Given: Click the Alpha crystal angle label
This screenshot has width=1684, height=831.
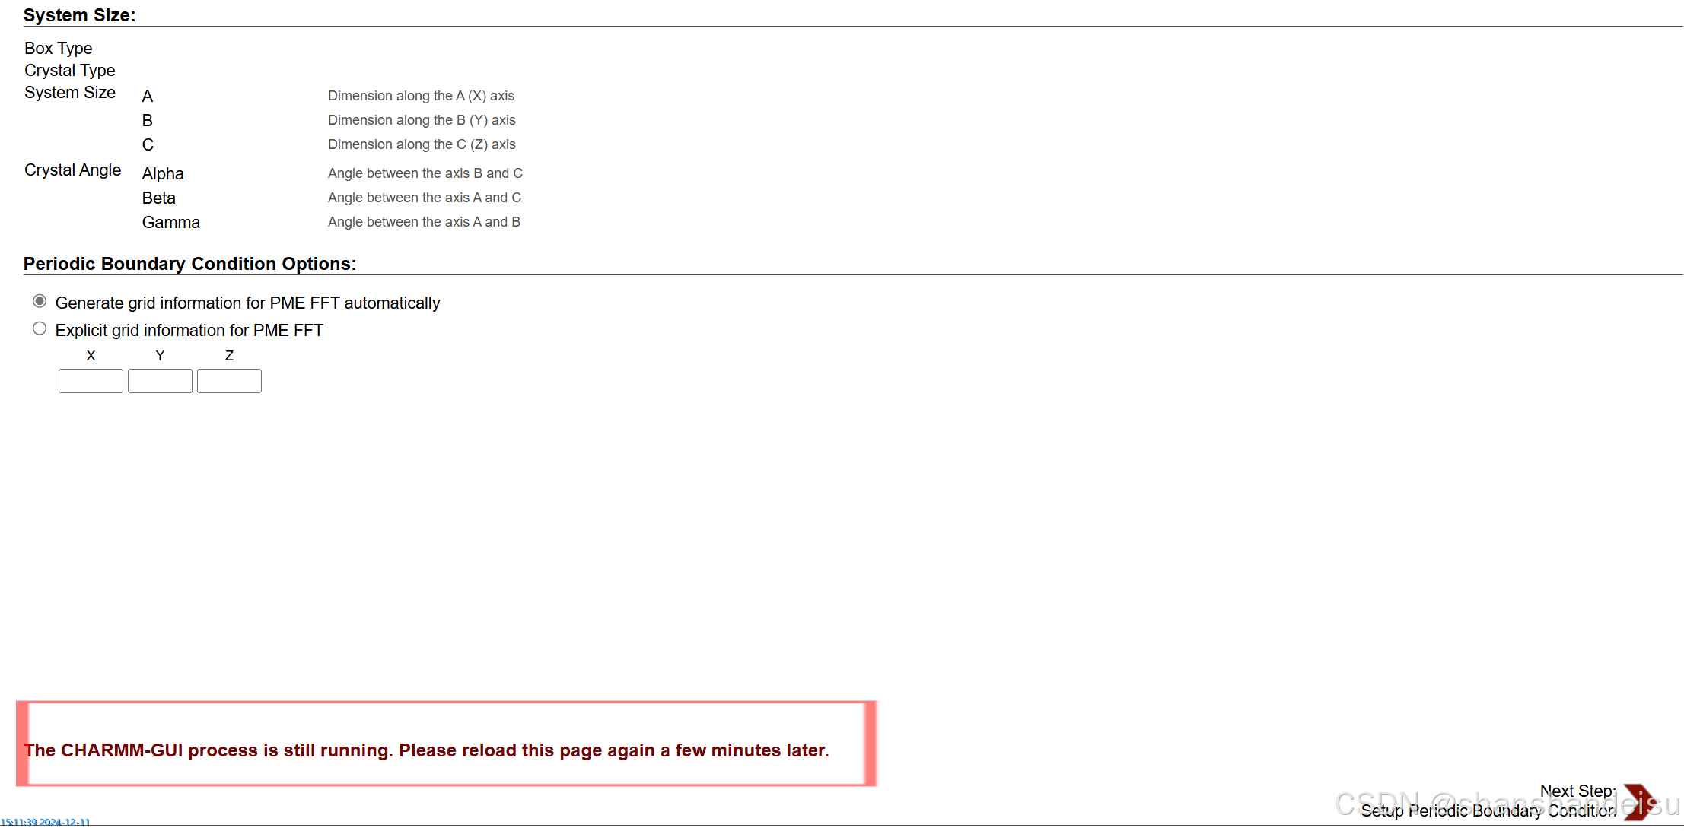Looking at the screenshot, I should [163, 173].
